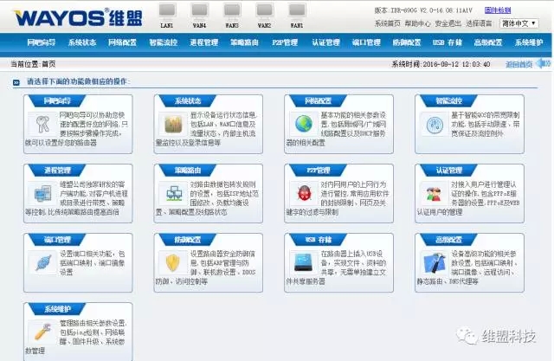Image resolution: width=554 pixels, height=361 pixels.
Task: Open the 防御配置 shield icon
Action: (172, 261)
